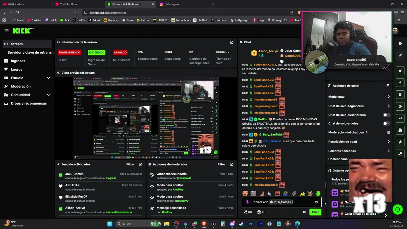Open the hamburger menu beside Kick logo
This screenshot has height=229, width=407.
tap(7, 31)
